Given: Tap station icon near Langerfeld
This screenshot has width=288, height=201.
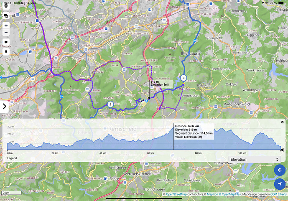Looking at the screenshot, I should point(164,20).
